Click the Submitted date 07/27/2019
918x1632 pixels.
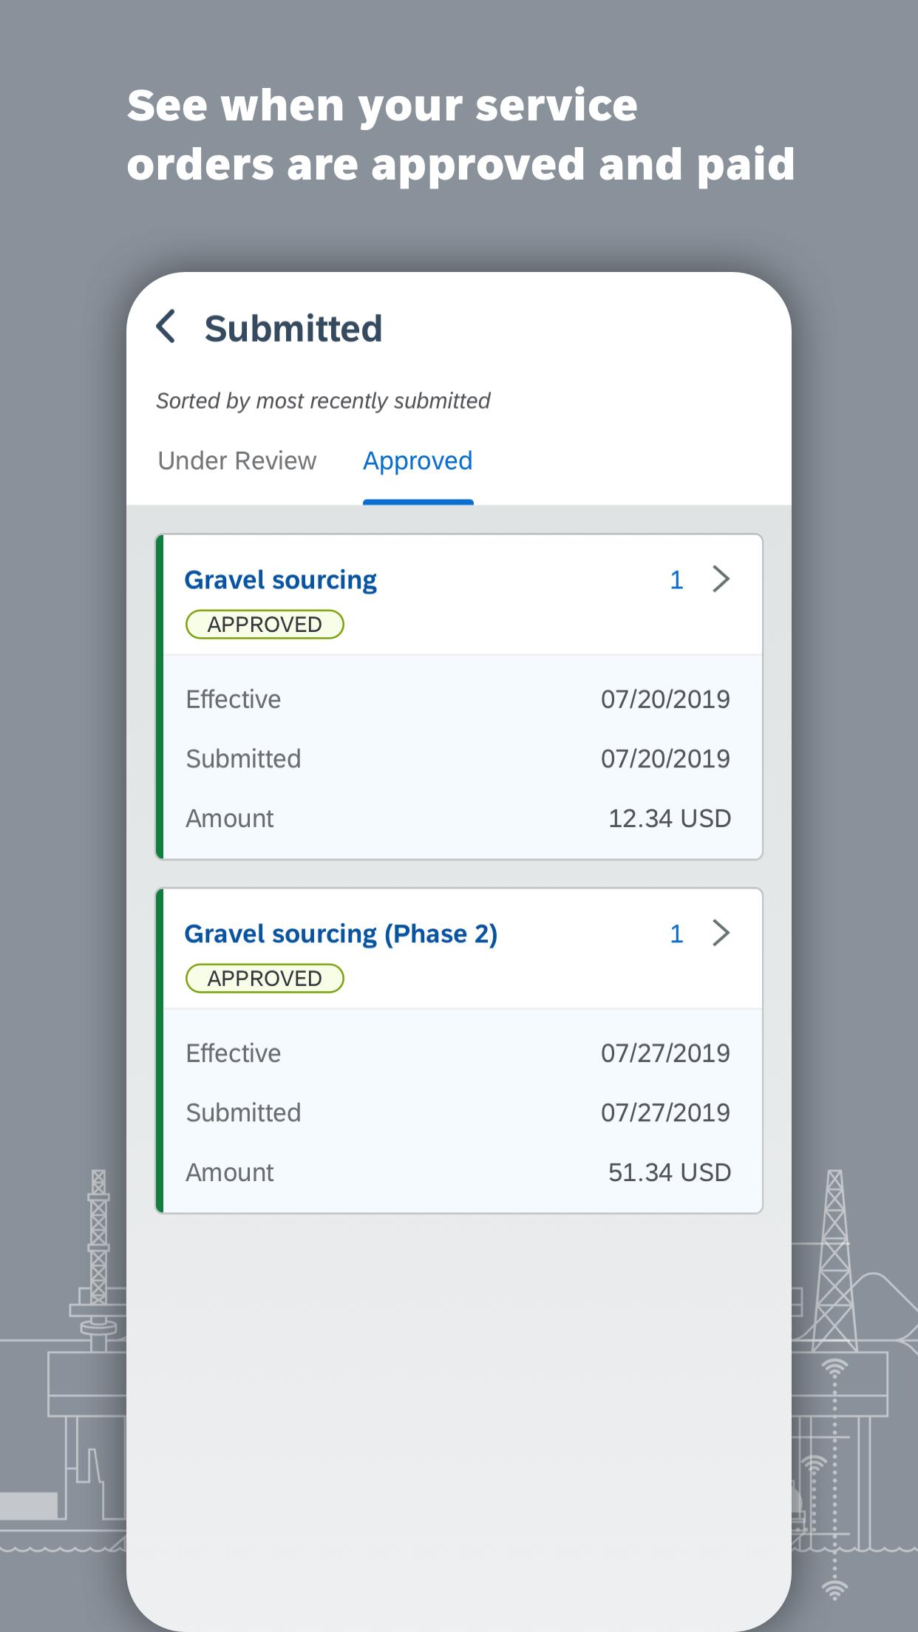(x=665, y=1112)
